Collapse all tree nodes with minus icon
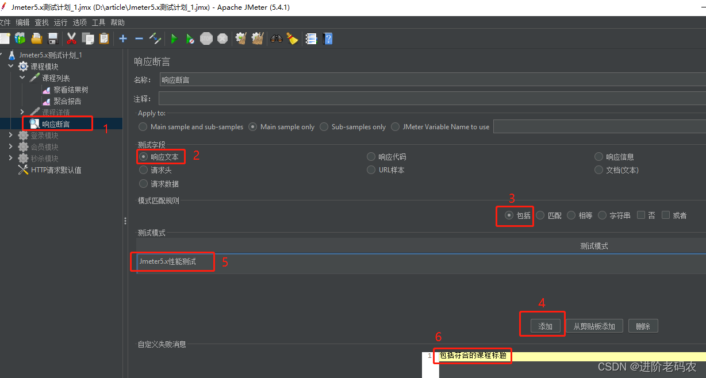This screenshot has height=378, width=706. point(139,38)
